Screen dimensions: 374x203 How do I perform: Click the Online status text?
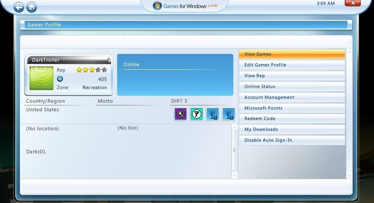pos(131,64)
